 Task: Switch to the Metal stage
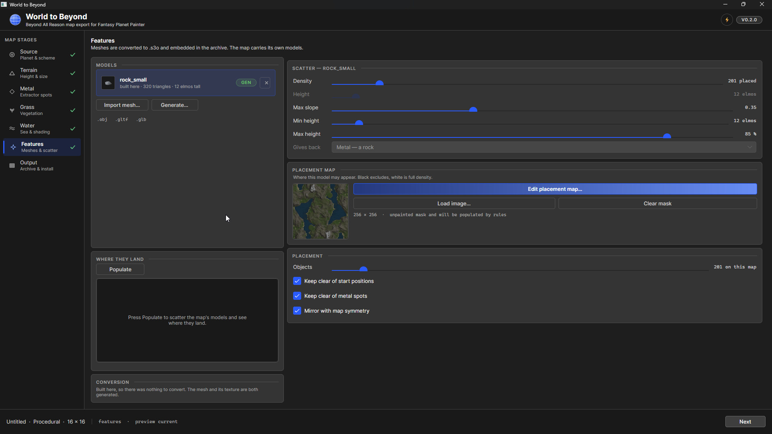(x=42, y=92)
